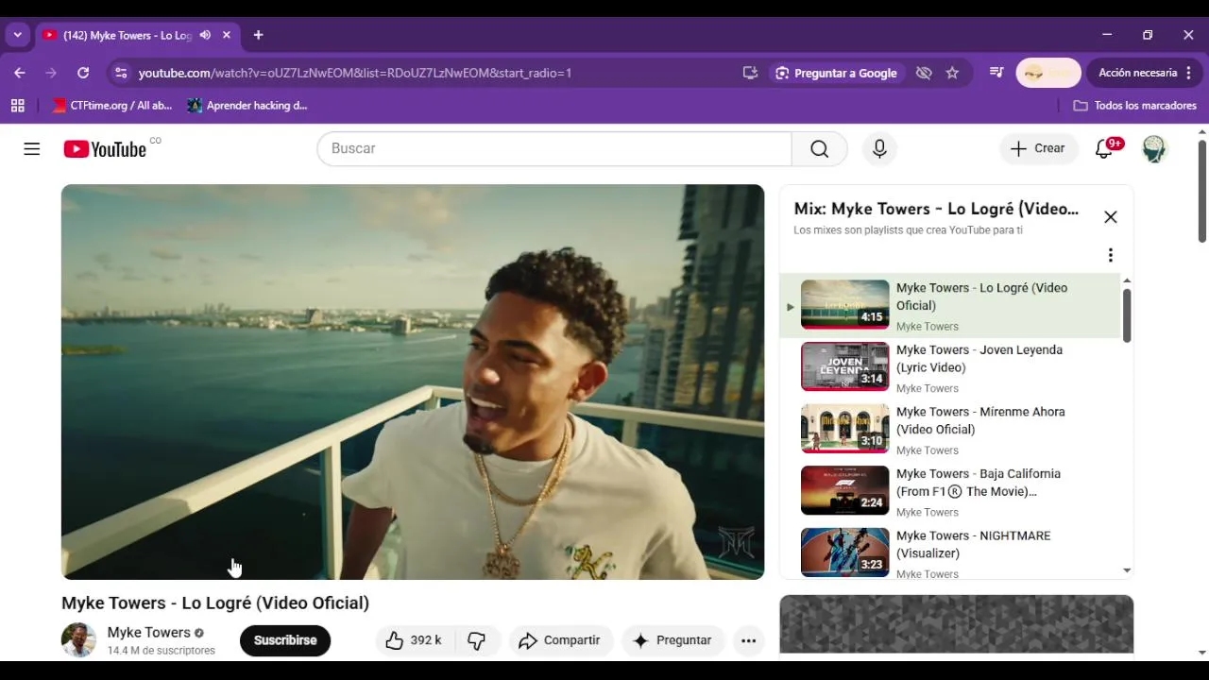Reload the page

(83, 73)
